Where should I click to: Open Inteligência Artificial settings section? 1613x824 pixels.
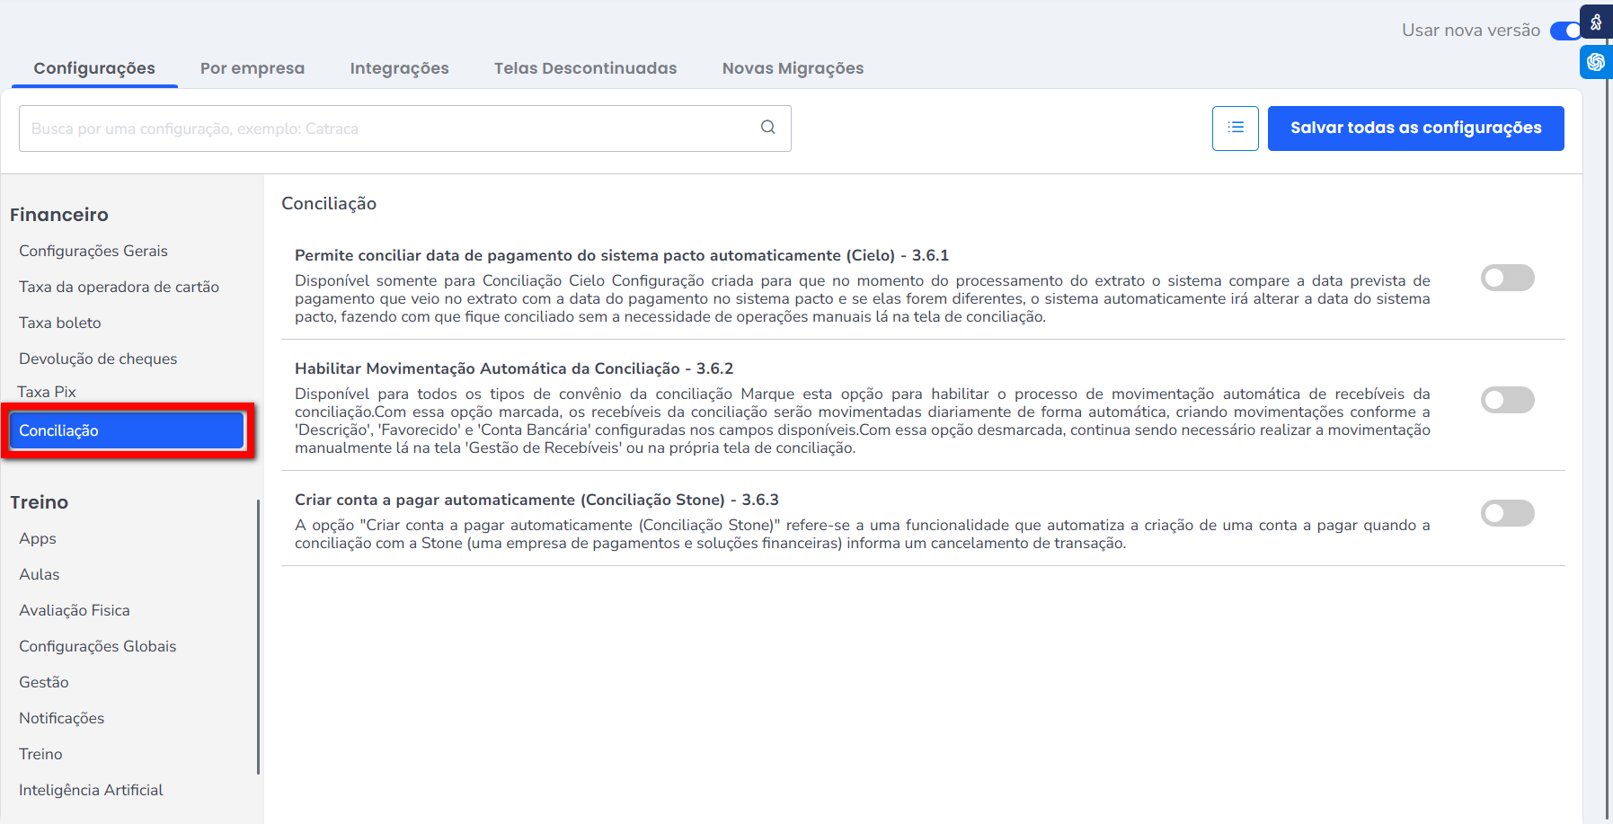pyautogui.click(x=91, y=790)
